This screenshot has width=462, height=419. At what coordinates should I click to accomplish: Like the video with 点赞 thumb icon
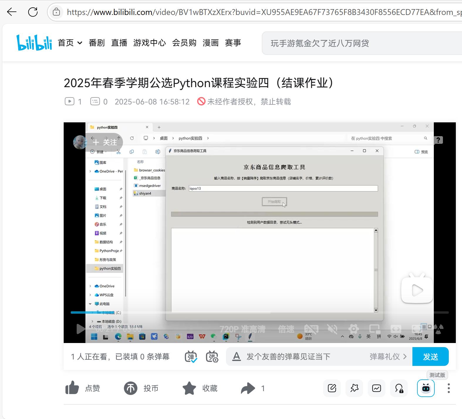[x=72, y=388]
